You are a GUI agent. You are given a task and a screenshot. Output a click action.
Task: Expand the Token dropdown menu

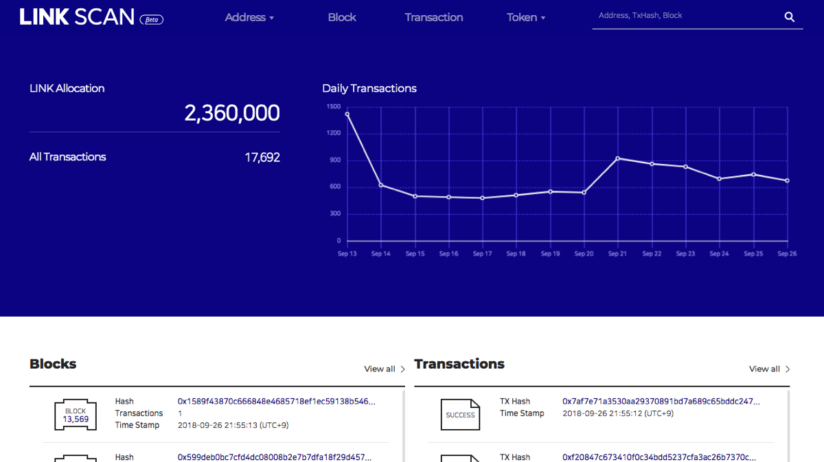tap(526, 18)
